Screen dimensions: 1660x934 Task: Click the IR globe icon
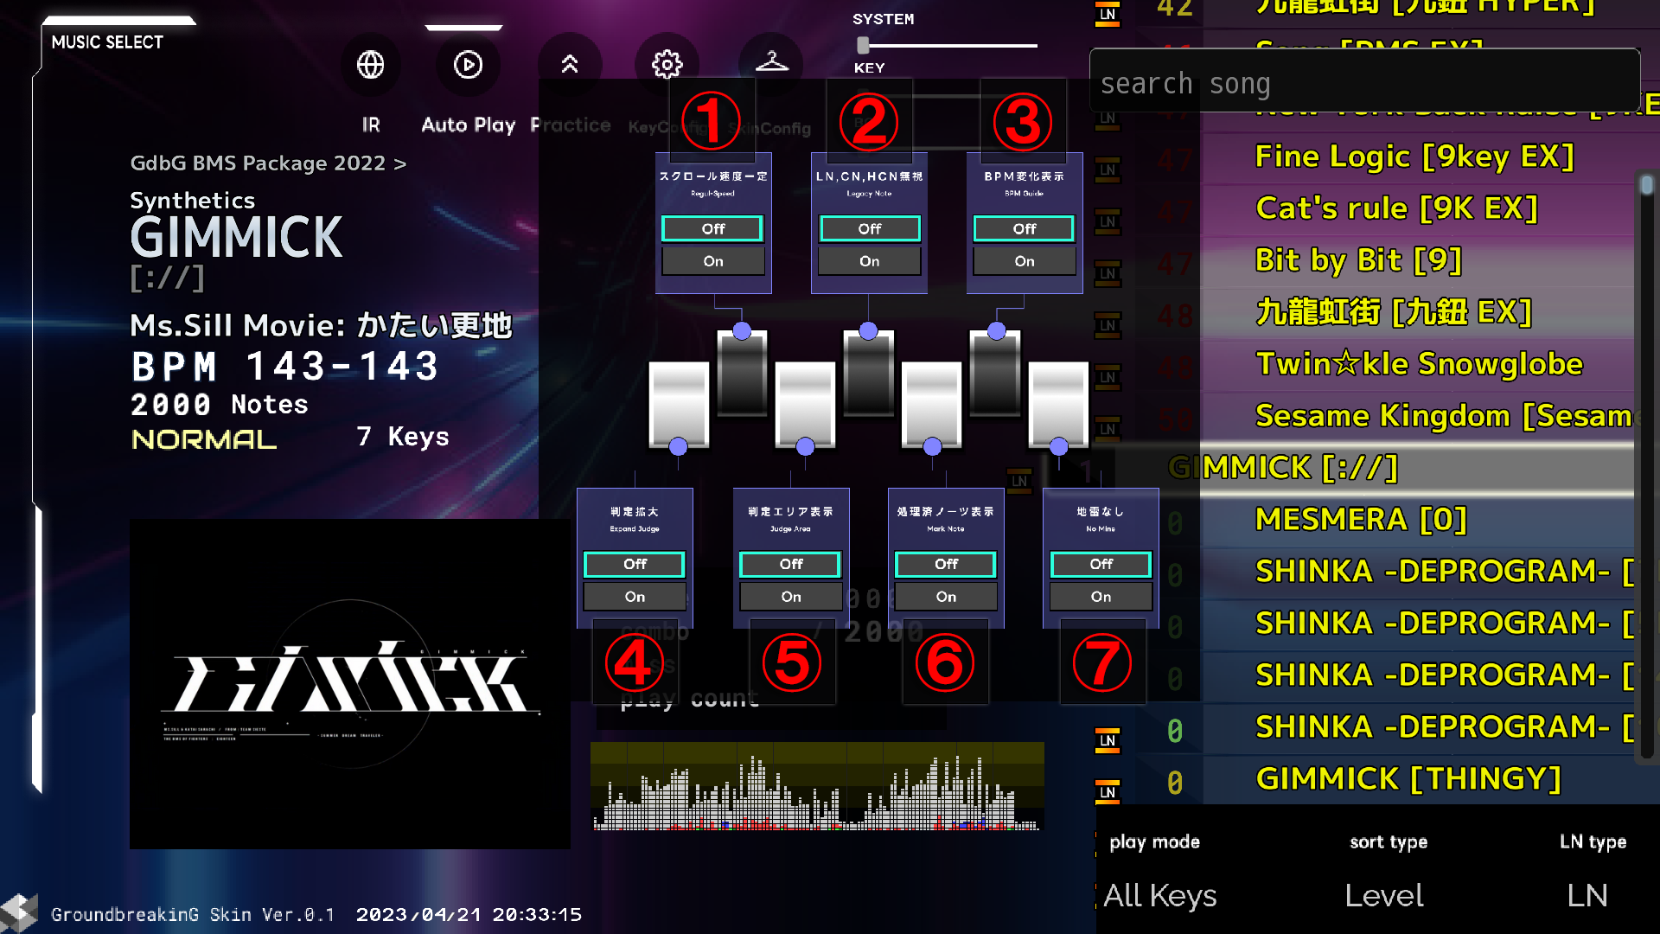click(x=370, y=65)
